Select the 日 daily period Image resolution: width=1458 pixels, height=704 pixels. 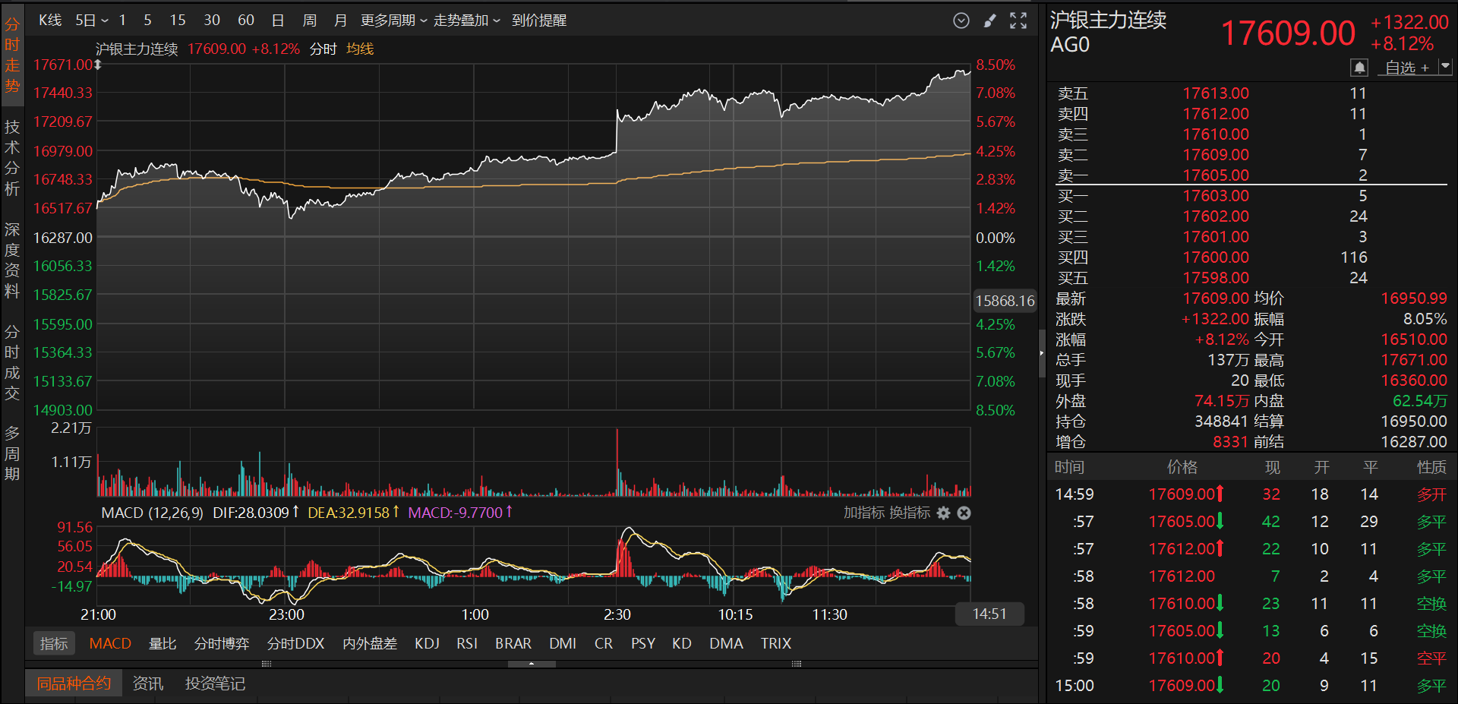point(278,21)
